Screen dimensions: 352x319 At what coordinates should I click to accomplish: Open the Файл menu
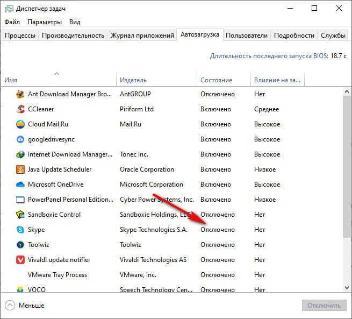(x=12, y=22)
